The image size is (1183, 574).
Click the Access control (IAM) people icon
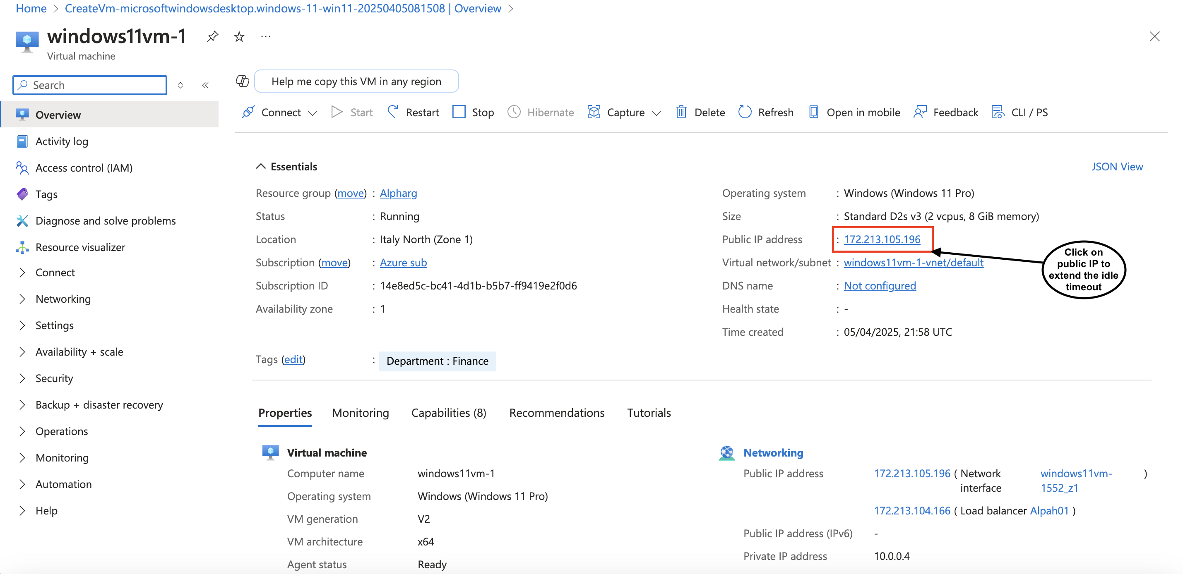coord(22,168)
